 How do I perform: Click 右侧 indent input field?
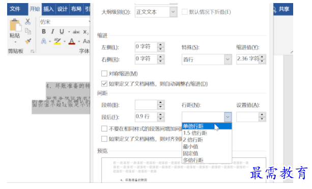pyautogui.click(x=146, y=59)
